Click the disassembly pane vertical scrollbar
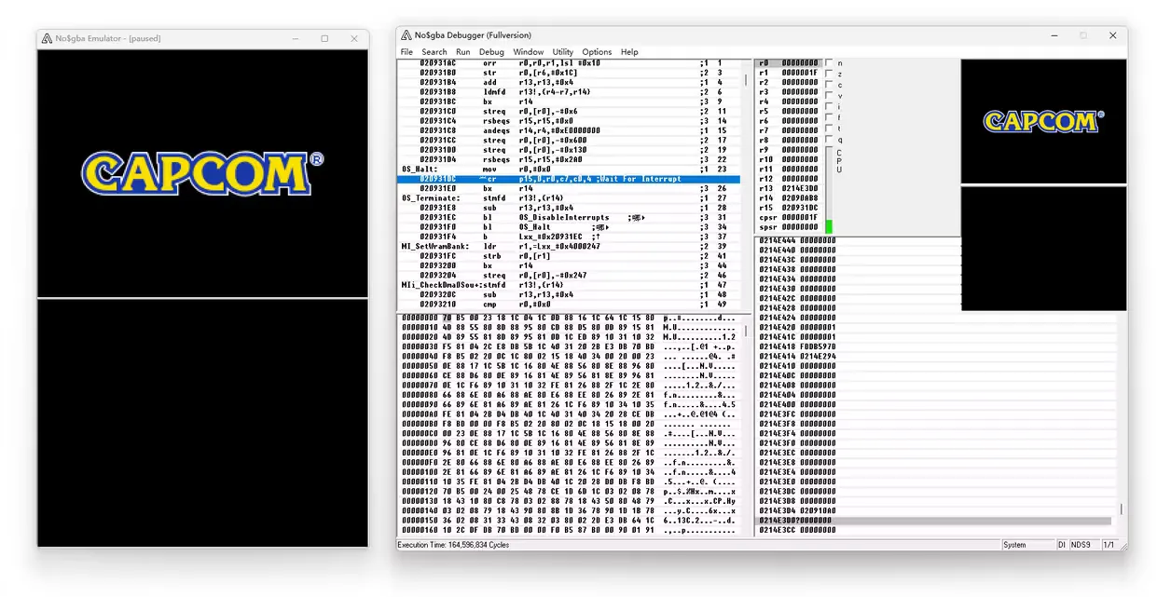The width and height of the screenshot is (1171, 597). 745,186
